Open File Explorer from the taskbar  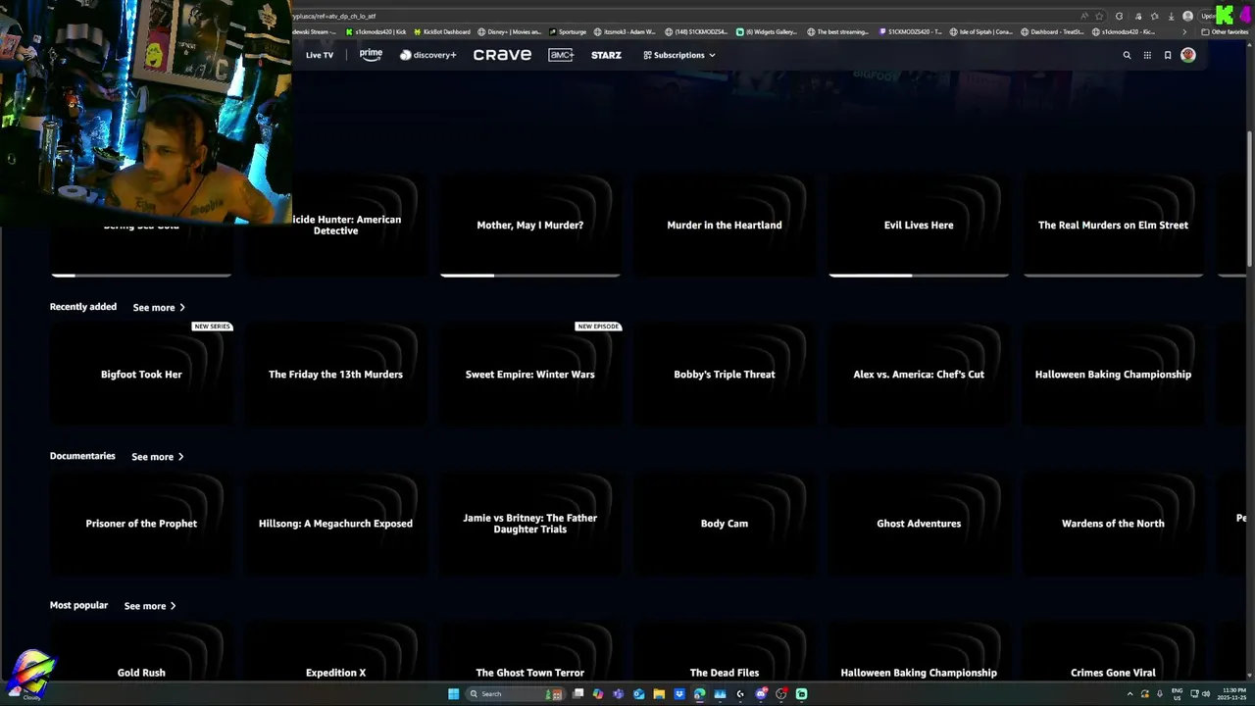(659, 693)
